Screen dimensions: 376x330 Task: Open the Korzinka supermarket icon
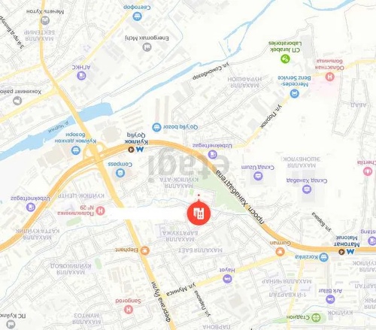[x=324, y=257]
